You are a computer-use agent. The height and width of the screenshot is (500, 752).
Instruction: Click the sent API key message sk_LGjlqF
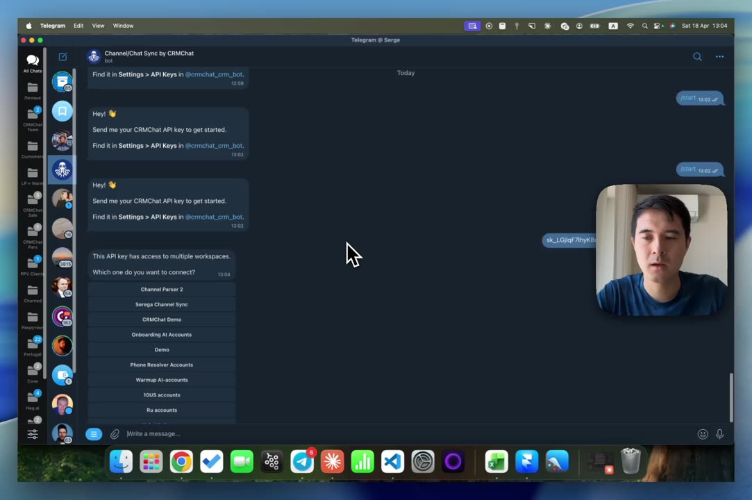tap(569, 240)
